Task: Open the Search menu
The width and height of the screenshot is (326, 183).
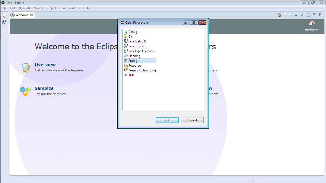Action: coord(38,8)
